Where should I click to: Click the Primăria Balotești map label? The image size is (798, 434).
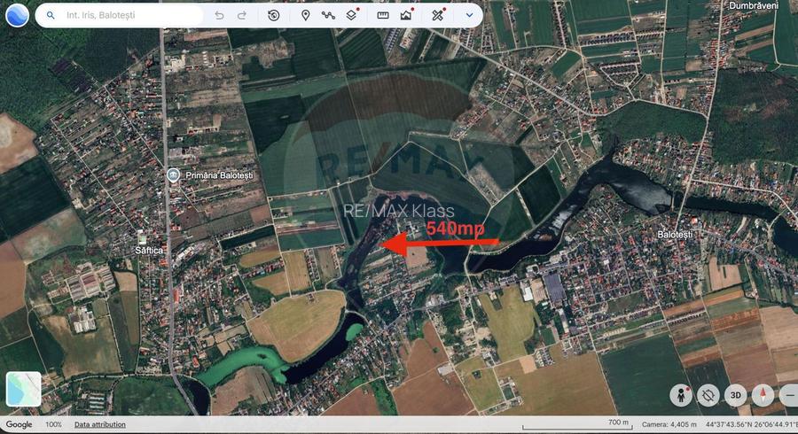[218, 175]
